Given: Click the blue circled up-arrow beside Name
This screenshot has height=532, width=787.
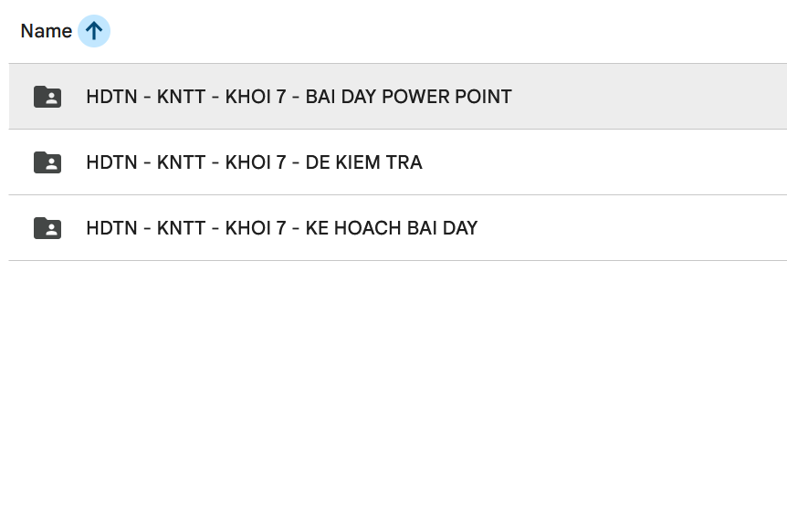Looking at the screenshot, I should coord(93,31).
